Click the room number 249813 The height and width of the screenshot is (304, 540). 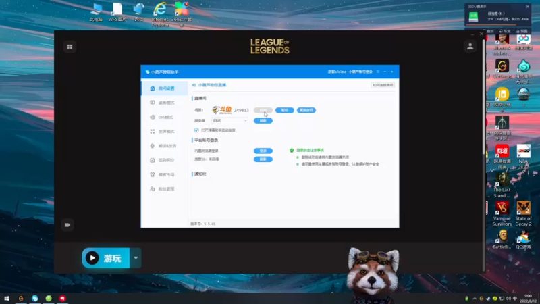pyautogui.click(x=241, y=110)
